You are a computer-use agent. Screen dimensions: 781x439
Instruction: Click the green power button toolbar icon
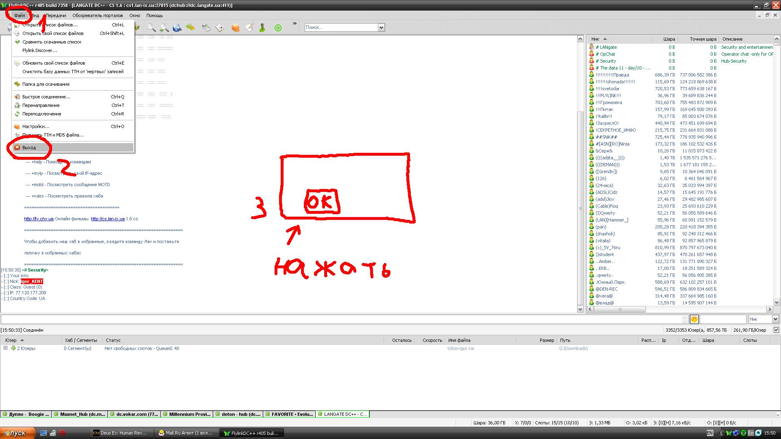pos(278,28)
